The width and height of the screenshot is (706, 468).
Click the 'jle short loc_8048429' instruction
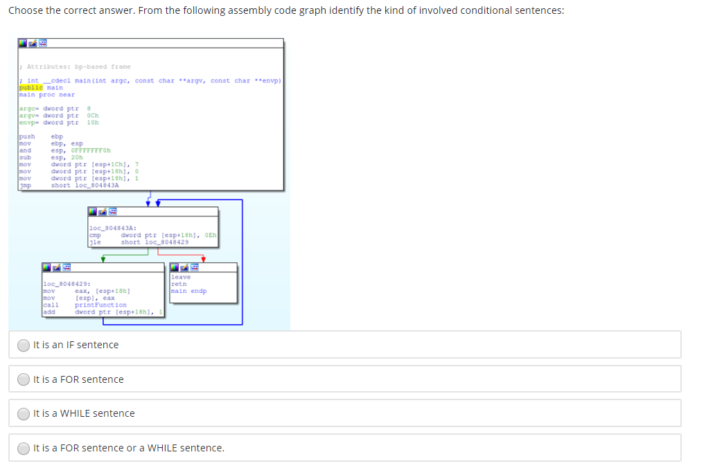click(139, 242)
